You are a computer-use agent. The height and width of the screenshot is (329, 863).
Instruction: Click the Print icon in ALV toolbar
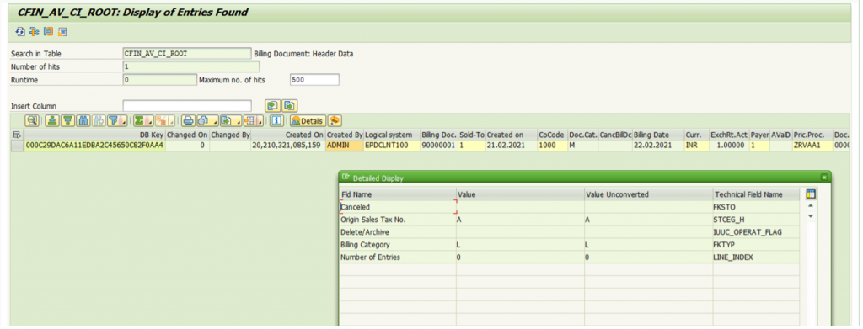(x=188, y=120)
